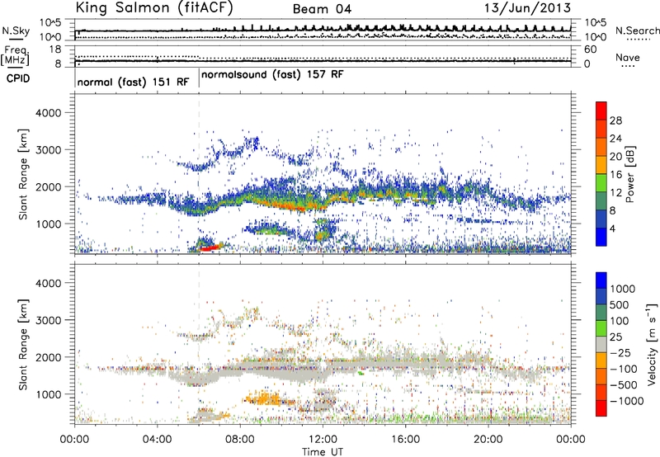Click the 'King Salmon (fitACF)' title
660x457 pixels.
coord(154,8)
